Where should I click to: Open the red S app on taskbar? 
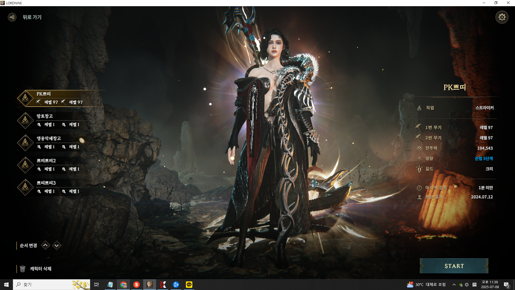[x=137, y=285]
